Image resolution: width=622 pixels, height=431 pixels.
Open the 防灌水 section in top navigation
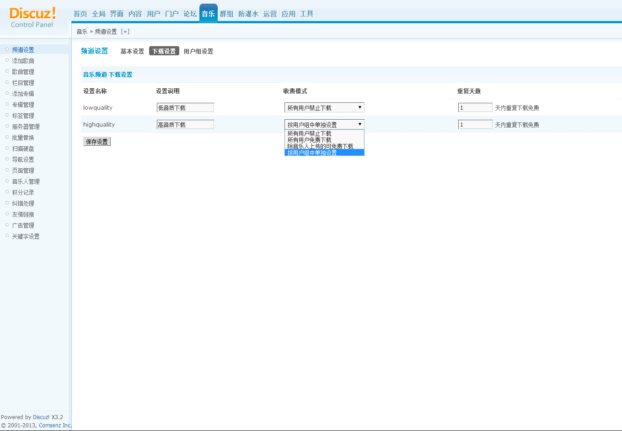click(248, 14)
